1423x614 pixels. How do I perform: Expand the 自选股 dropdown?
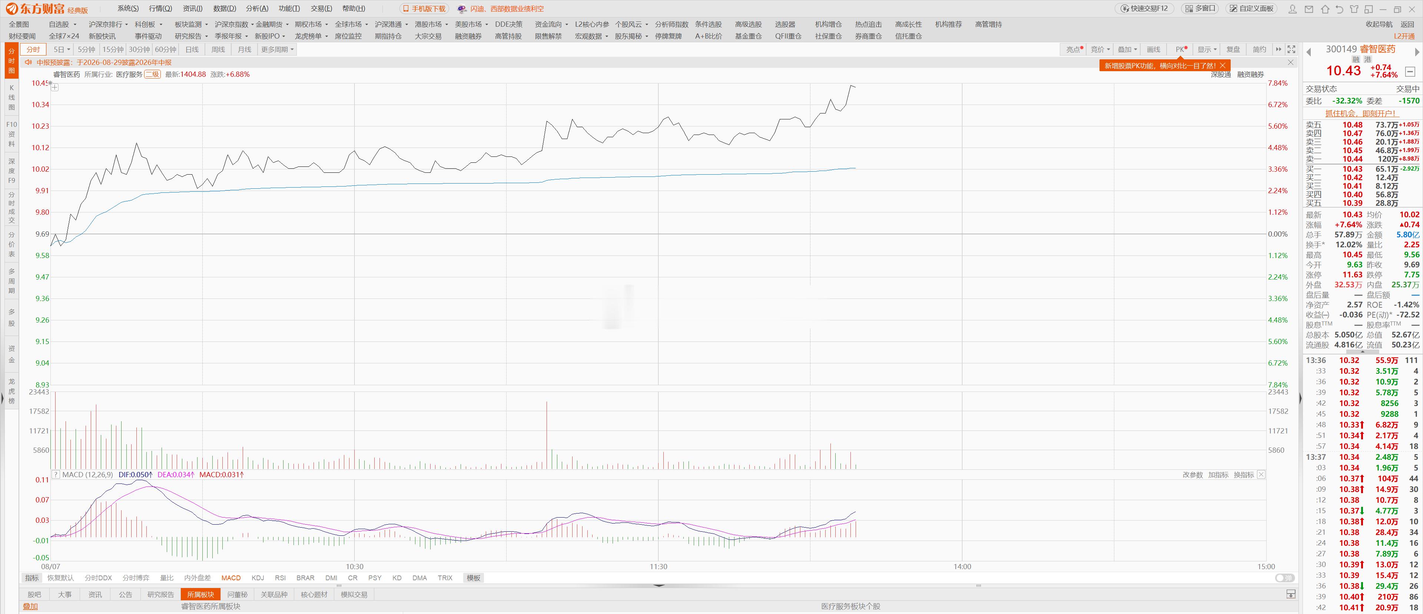pyautogui.click(x=74, y=24)
